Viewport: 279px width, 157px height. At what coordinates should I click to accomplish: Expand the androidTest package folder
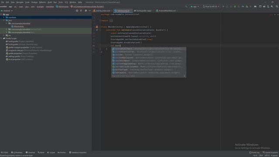[x=7, y=29]
